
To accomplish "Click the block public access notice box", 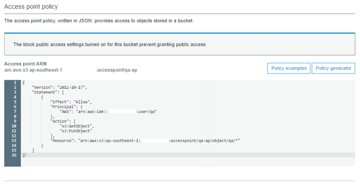I will pyautogui.click(x=179, y=45).
